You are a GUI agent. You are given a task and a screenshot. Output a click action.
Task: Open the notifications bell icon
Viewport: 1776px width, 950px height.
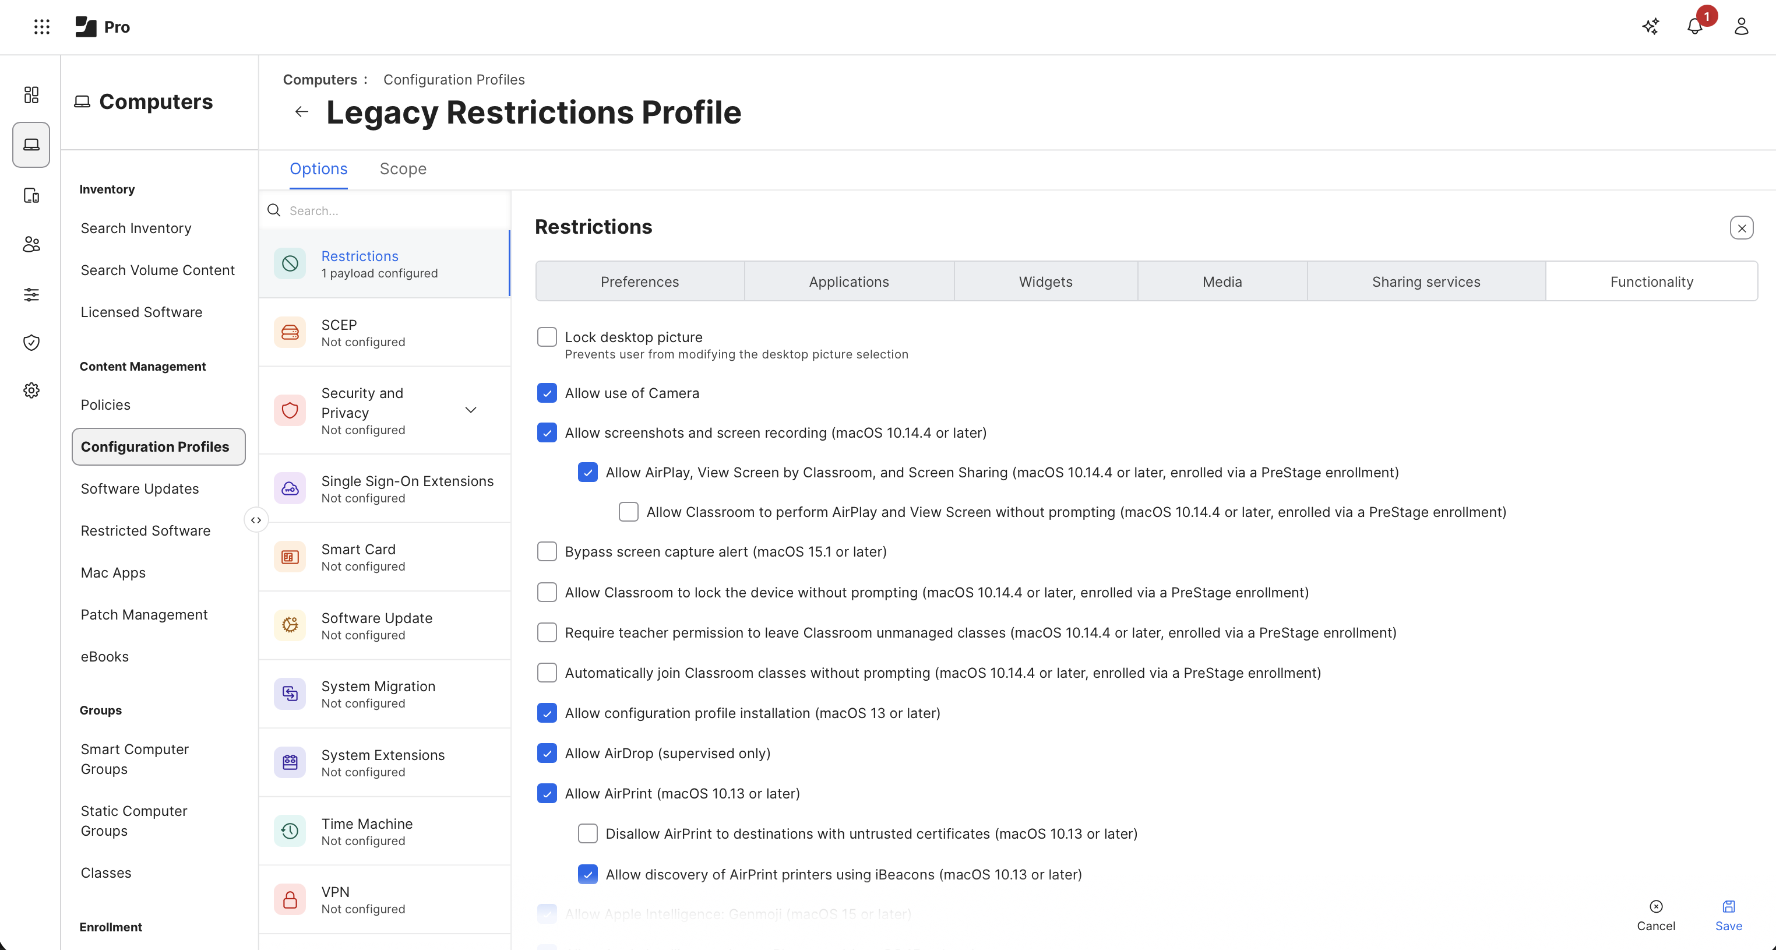point(1694,27)
